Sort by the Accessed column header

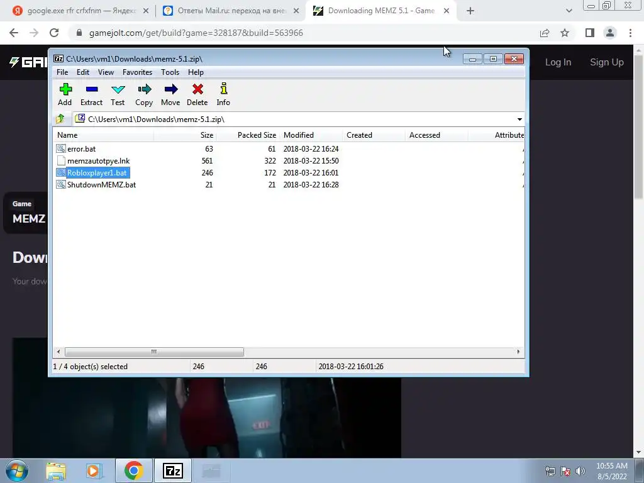coord(436,135)
